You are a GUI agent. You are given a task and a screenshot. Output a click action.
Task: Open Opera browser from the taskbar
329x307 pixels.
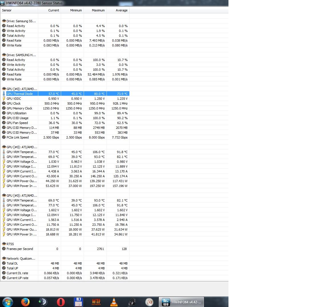pyautogui.click(x=61, y=302)
